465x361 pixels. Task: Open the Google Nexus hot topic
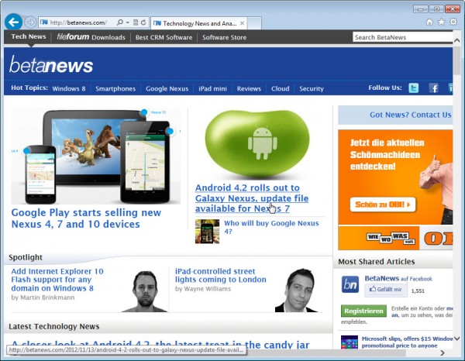[x=167, y=88]
